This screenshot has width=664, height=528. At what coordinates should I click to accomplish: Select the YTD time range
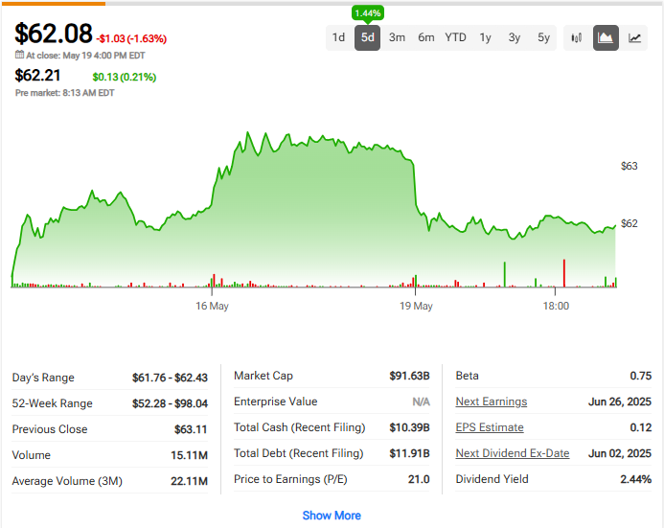455,37
